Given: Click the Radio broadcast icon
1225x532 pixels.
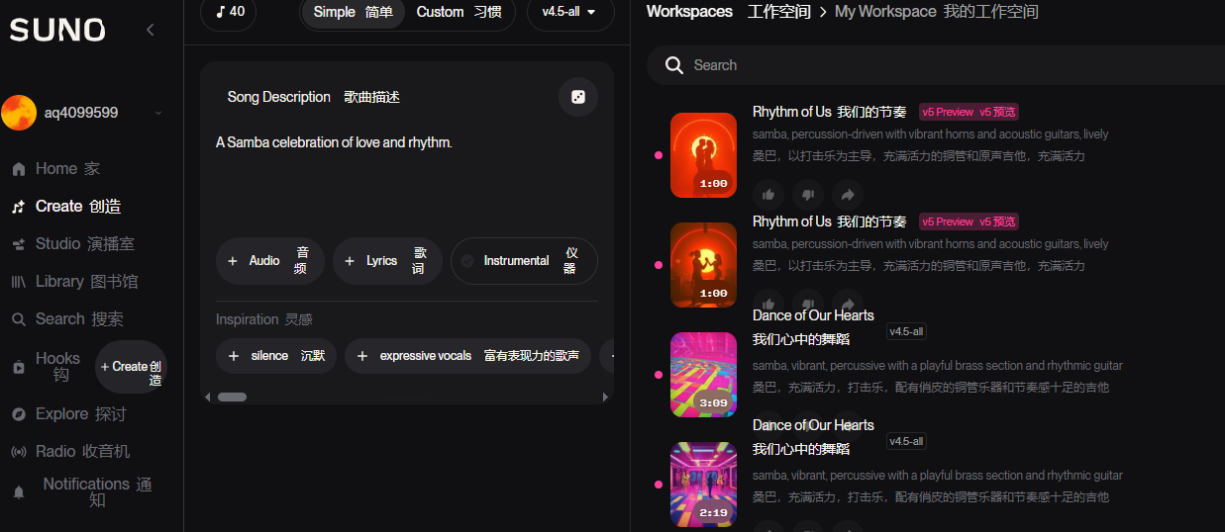Looking at the screenshot, I should [18, 452].
